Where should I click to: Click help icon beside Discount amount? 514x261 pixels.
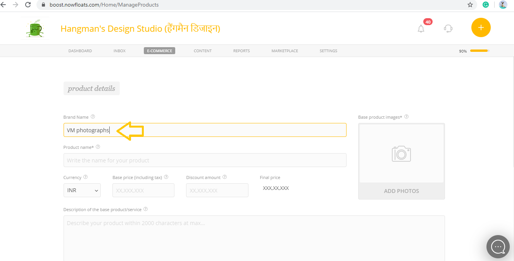(224, 177)
